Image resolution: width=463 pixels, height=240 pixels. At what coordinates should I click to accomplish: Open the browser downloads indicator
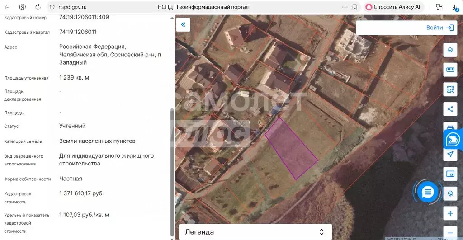pyautogui.click(x=455, y=7)
